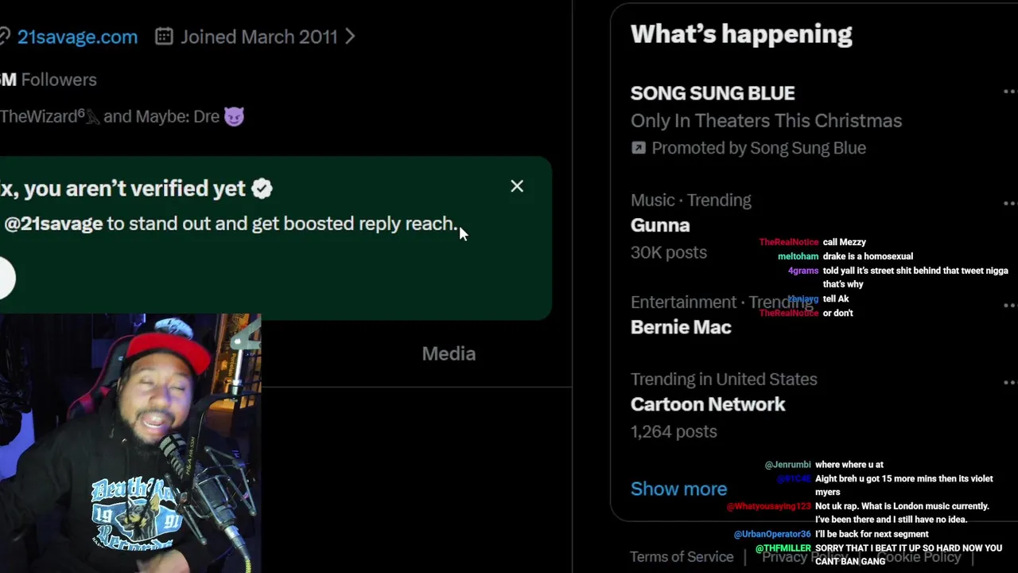Click the Promoted arrow icon under Song Sung Blue

point(638,148)
